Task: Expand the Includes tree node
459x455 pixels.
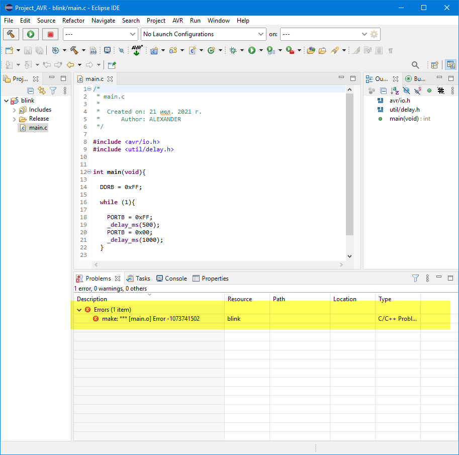Action: 15,110
